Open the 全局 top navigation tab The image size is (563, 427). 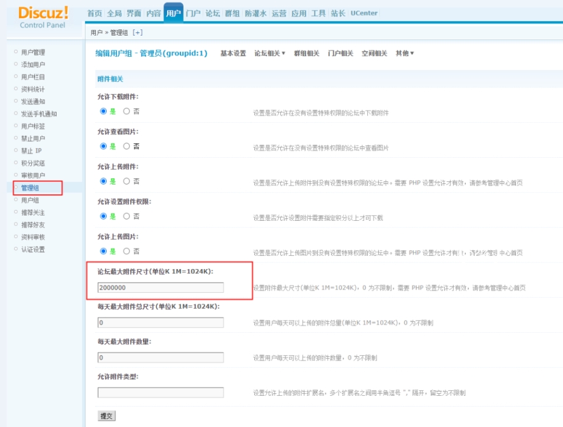click(x=114, y=13)
